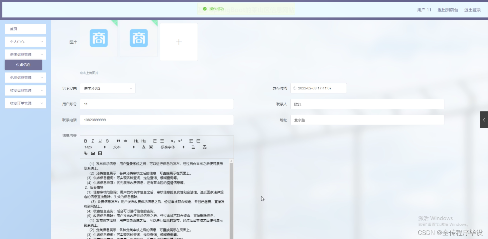Click the plus area to upload an image
This screenshot has height=239, width=488.
click(x=179, y=42)
